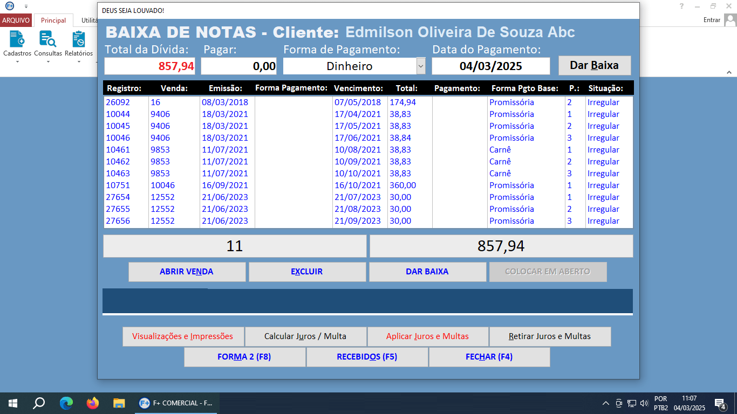Select registro 10463 row

tap(368, 174)
